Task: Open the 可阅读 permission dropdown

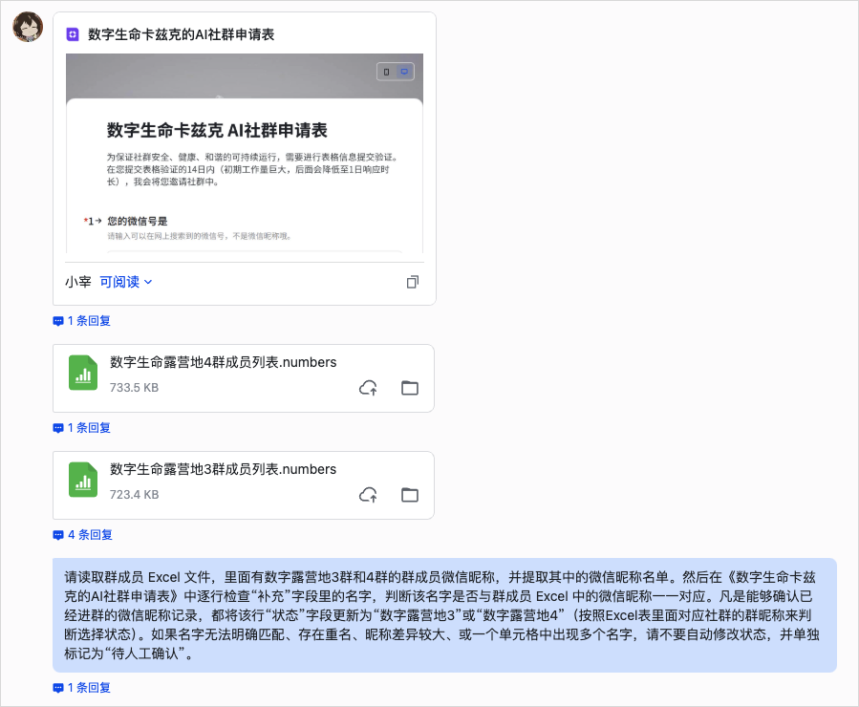Action: pyautogui.click(x=122, y=282)
